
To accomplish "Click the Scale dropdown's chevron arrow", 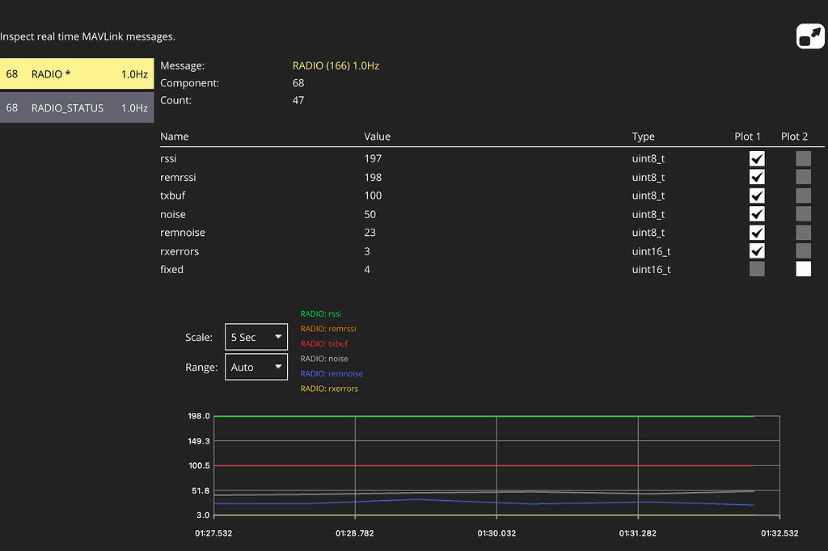I will pos(279,337).
